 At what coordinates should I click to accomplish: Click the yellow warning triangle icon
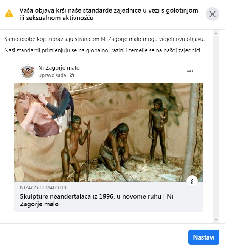pos(9,14)
